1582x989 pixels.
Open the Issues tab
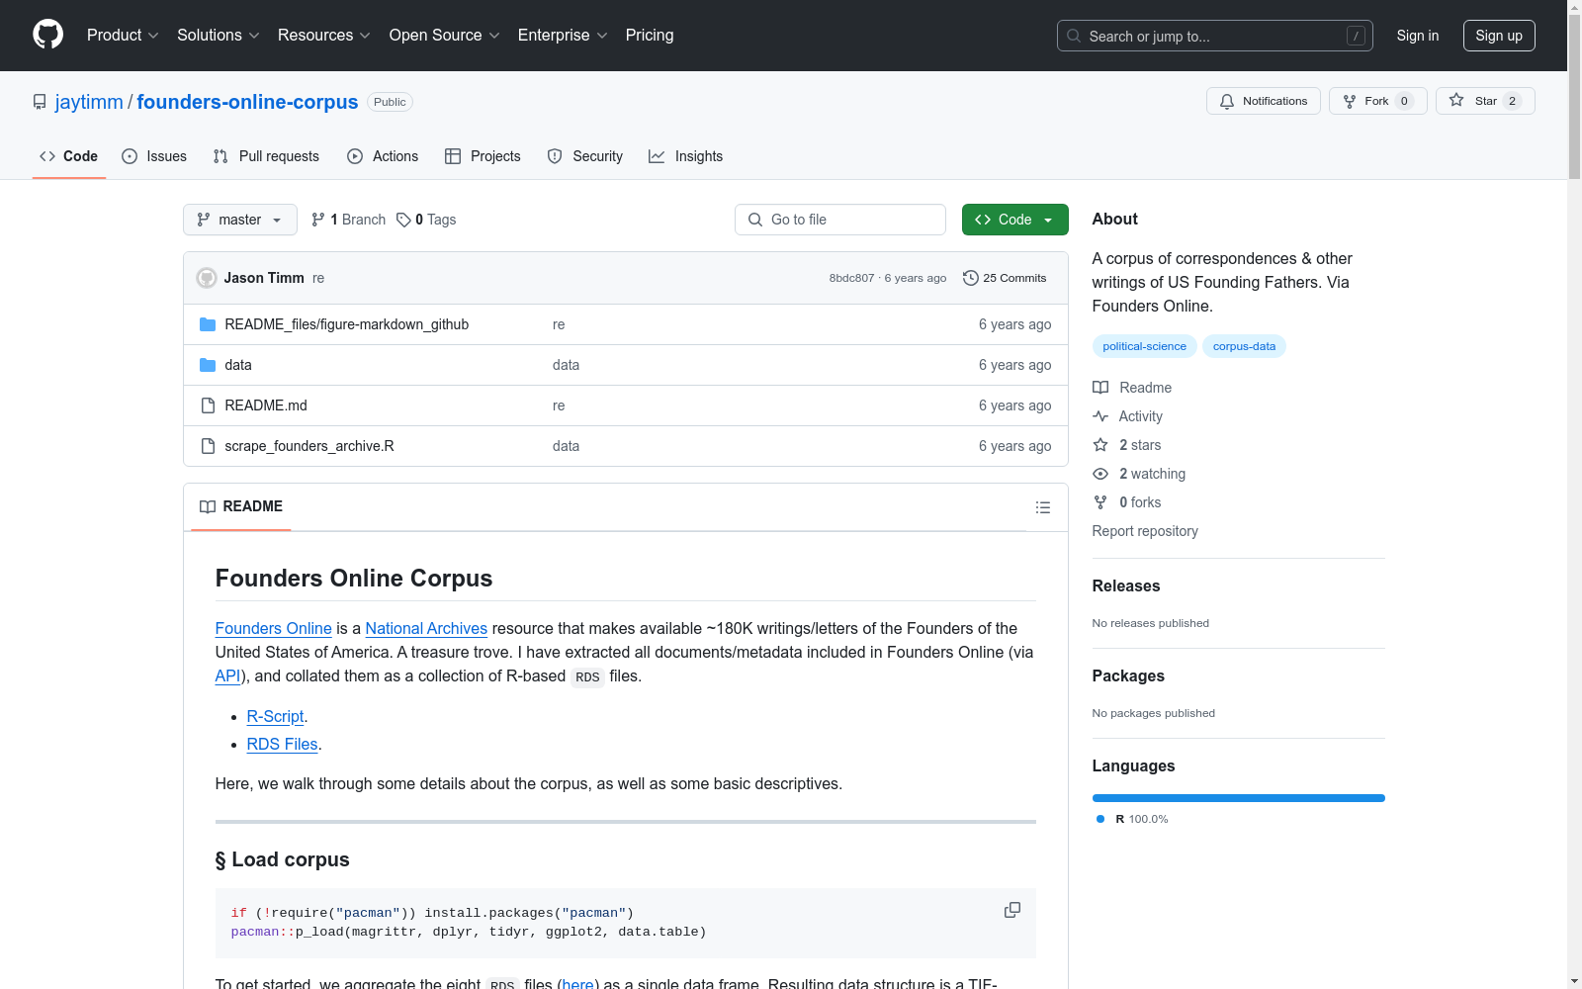tap(154, 156)
